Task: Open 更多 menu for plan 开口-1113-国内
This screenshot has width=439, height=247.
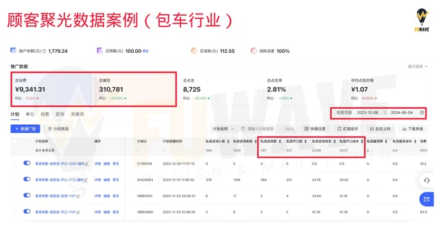Action: [x=116, y=180]
